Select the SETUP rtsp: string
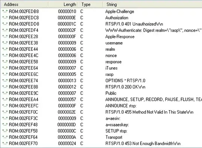Screen dimensions: 202x148 click(x=116, y=131)
